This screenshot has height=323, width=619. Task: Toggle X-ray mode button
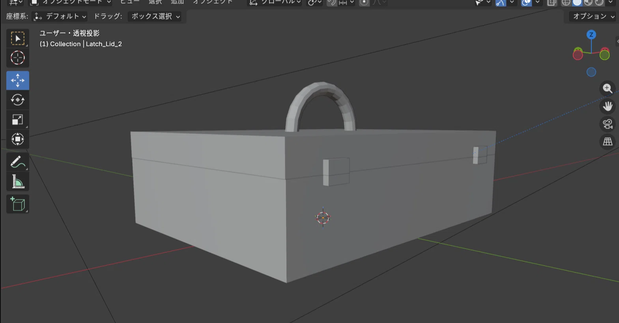(x=552, y=2)
